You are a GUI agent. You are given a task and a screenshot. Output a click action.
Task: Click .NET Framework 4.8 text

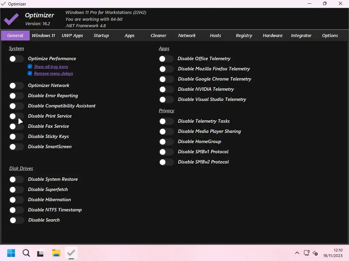tap(86, 25)
